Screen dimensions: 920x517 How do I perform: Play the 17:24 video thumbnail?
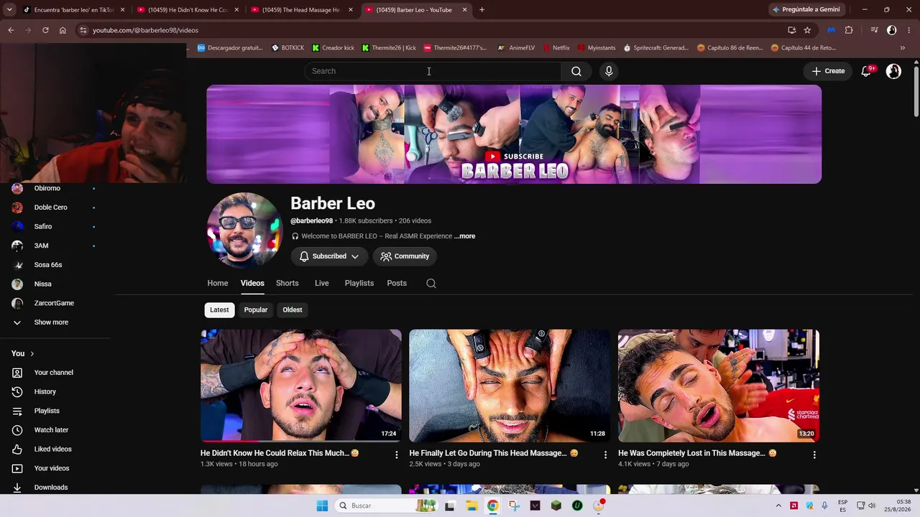(301, 386)
